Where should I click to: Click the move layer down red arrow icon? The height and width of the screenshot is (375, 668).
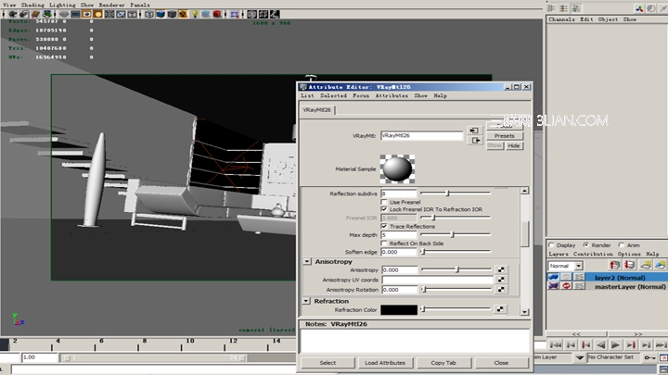click(630, 266)
